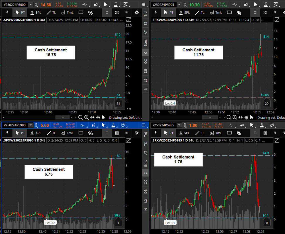Click crosshair icon under P6000 chart

pyautogui.click(x=98, y=117)
